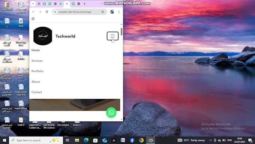Open Word from taskbar
255x144 pixels.
coord(123,140)
